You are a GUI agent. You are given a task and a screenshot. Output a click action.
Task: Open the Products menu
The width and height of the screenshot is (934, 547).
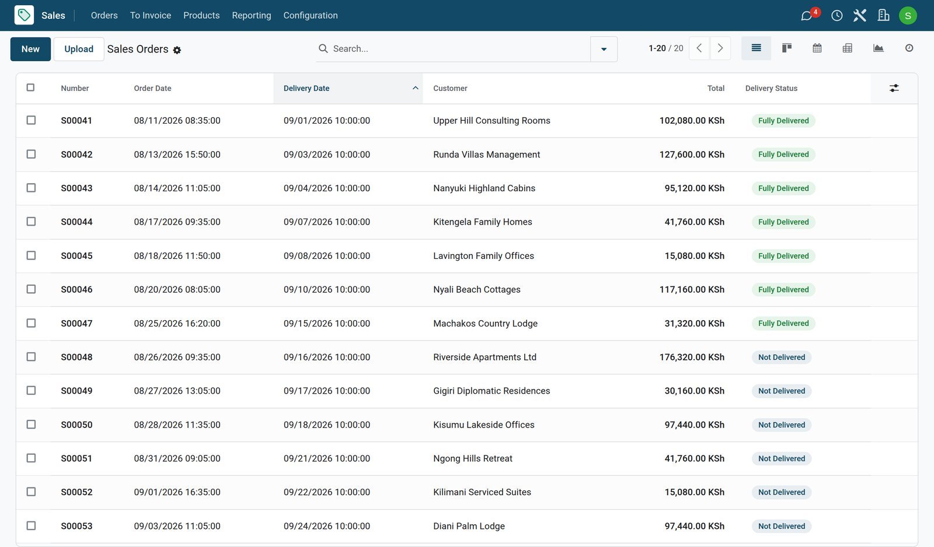[x=201, y=15]
